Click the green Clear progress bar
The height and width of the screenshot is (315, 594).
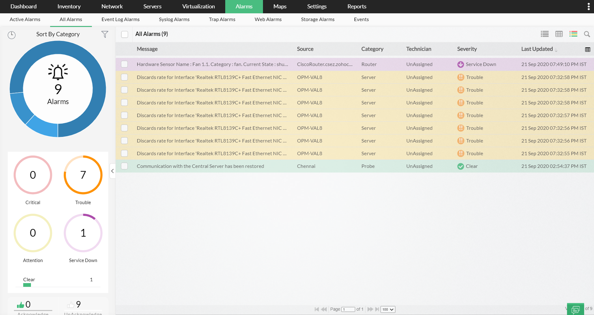click(27, 285)
